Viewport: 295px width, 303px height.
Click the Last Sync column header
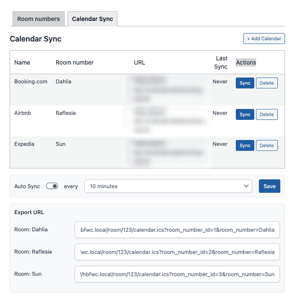tap(221, 62)
